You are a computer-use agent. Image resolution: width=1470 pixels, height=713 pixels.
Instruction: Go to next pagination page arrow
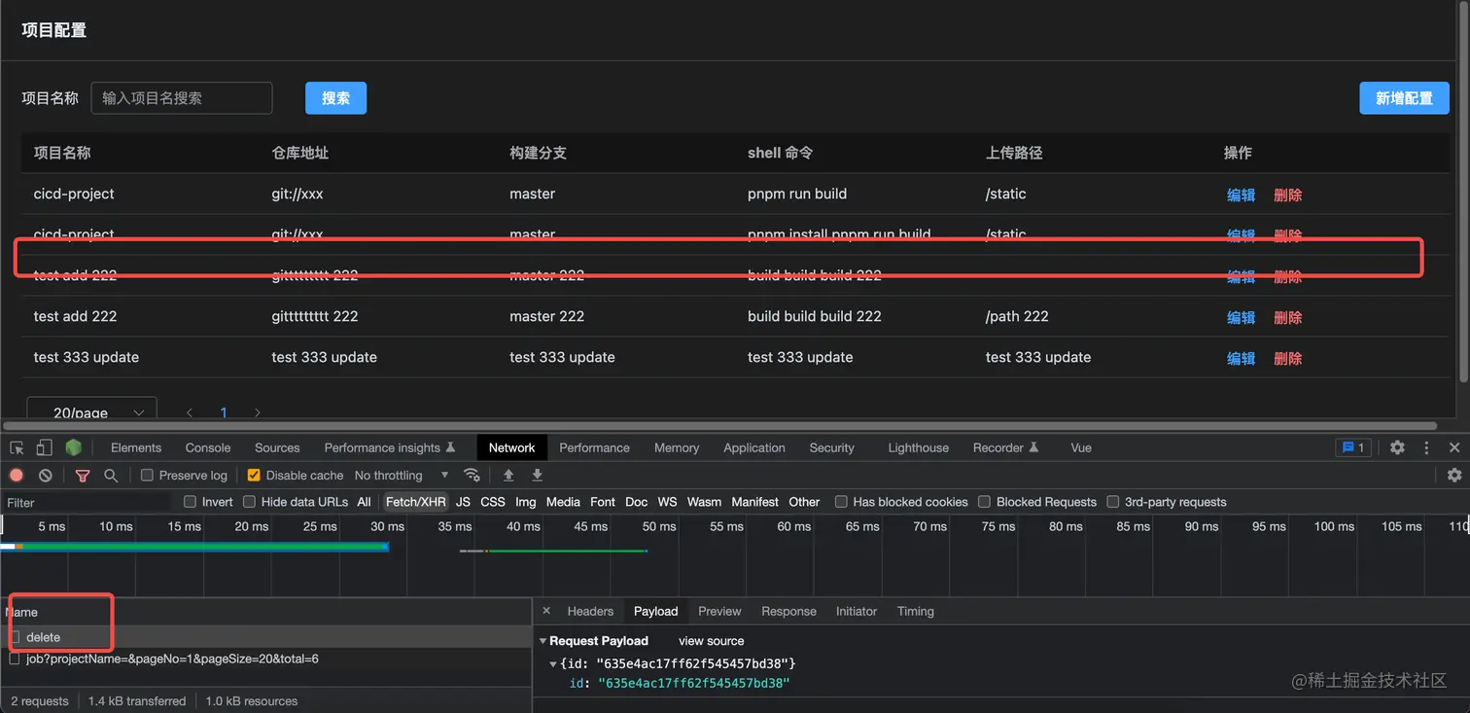pos(257,412)
